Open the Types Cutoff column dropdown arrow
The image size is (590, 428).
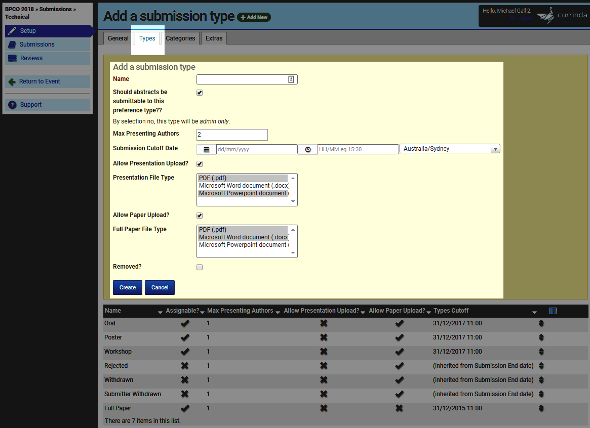[x=534, y=312]
